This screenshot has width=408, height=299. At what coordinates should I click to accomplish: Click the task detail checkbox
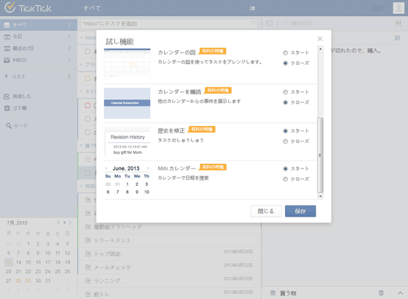tap(270, 23)
